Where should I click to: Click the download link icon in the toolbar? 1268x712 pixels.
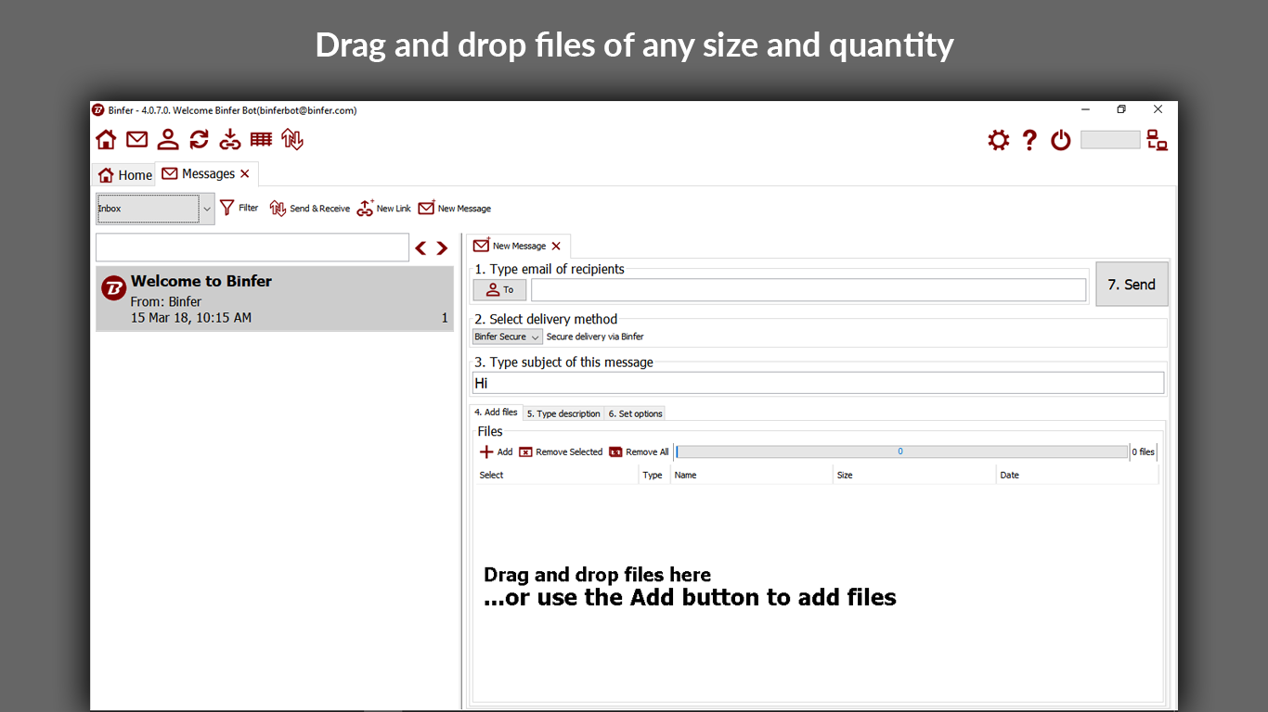(x=230, y=140)
